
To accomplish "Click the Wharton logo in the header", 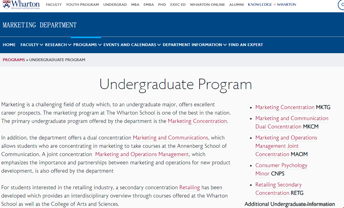I will point(21,5).
